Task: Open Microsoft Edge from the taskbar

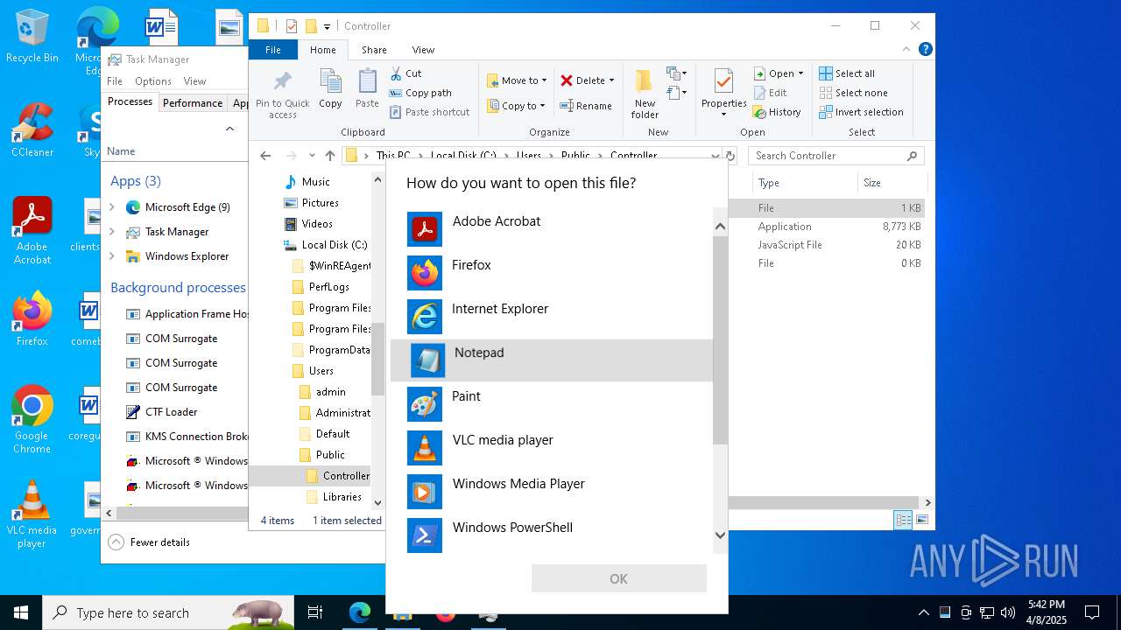Action: pyautogui.click(x=360, y=612)
